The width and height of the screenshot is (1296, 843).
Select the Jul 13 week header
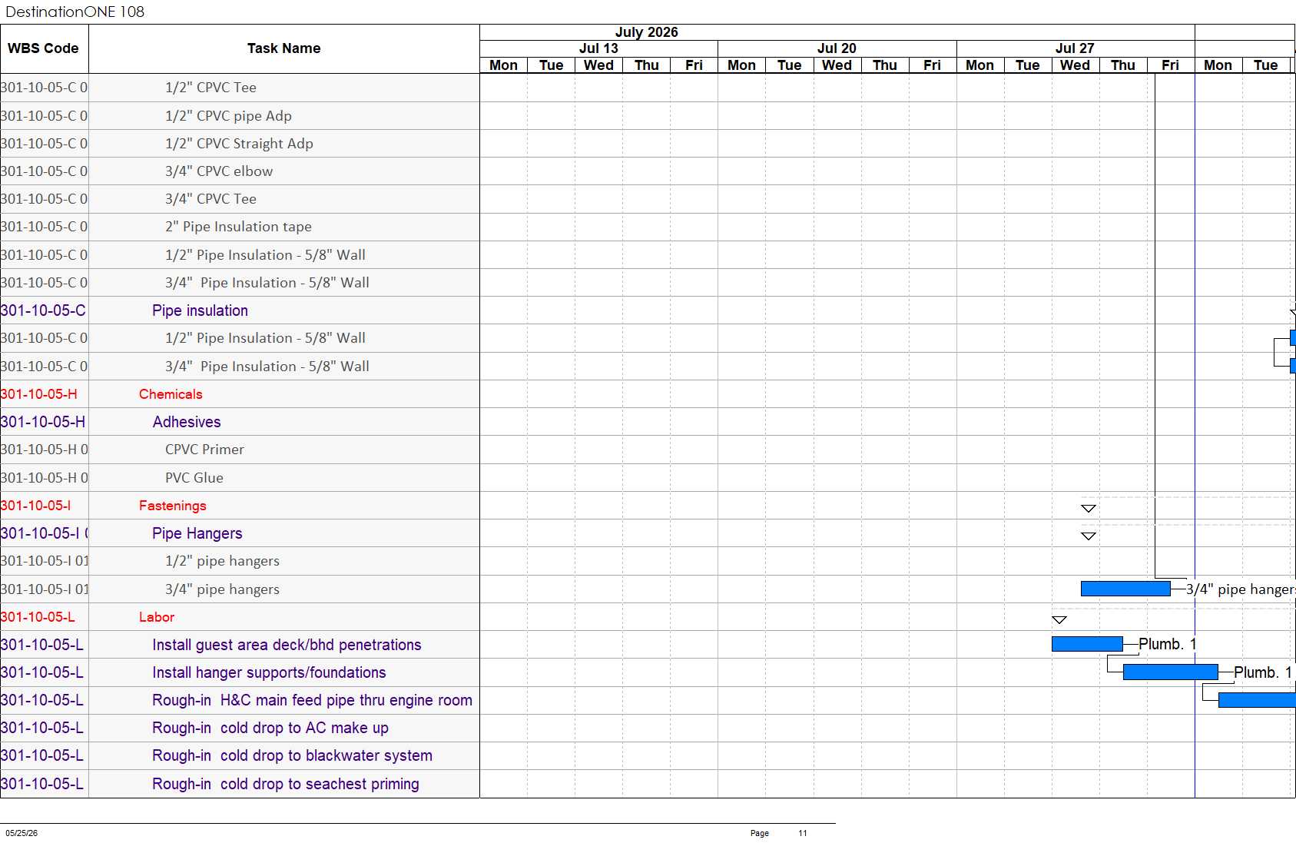598,48
